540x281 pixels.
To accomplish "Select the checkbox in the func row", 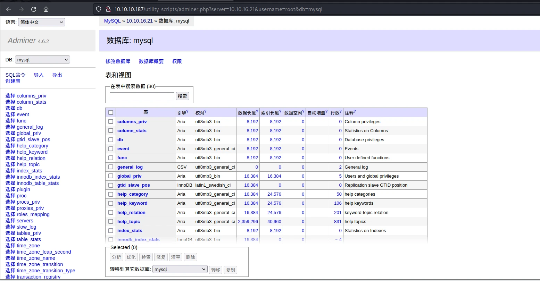I will pyautogui.click(x=111, y=157).
